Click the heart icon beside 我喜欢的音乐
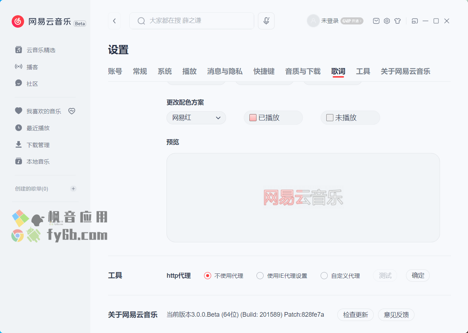The height and width of the screenshot is (333, 468). coord(19,111)
